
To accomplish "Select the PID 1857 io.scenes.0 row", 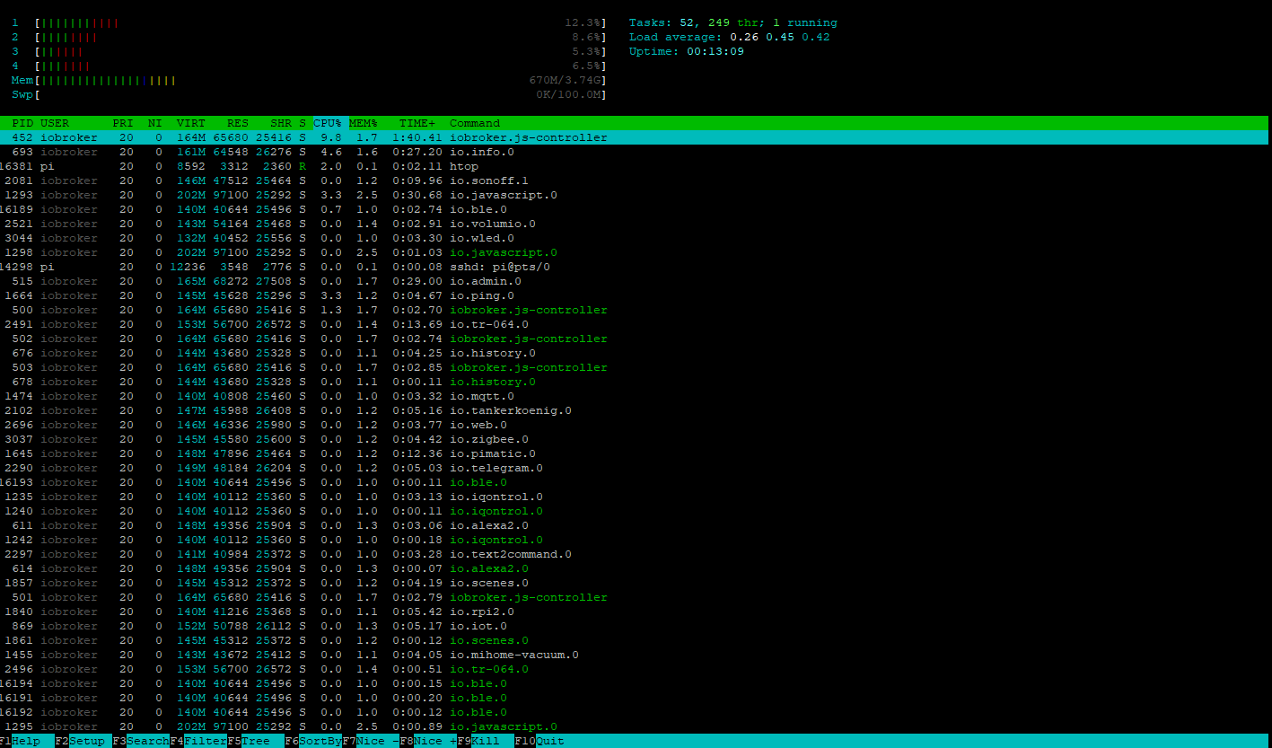I will [634, 583].
